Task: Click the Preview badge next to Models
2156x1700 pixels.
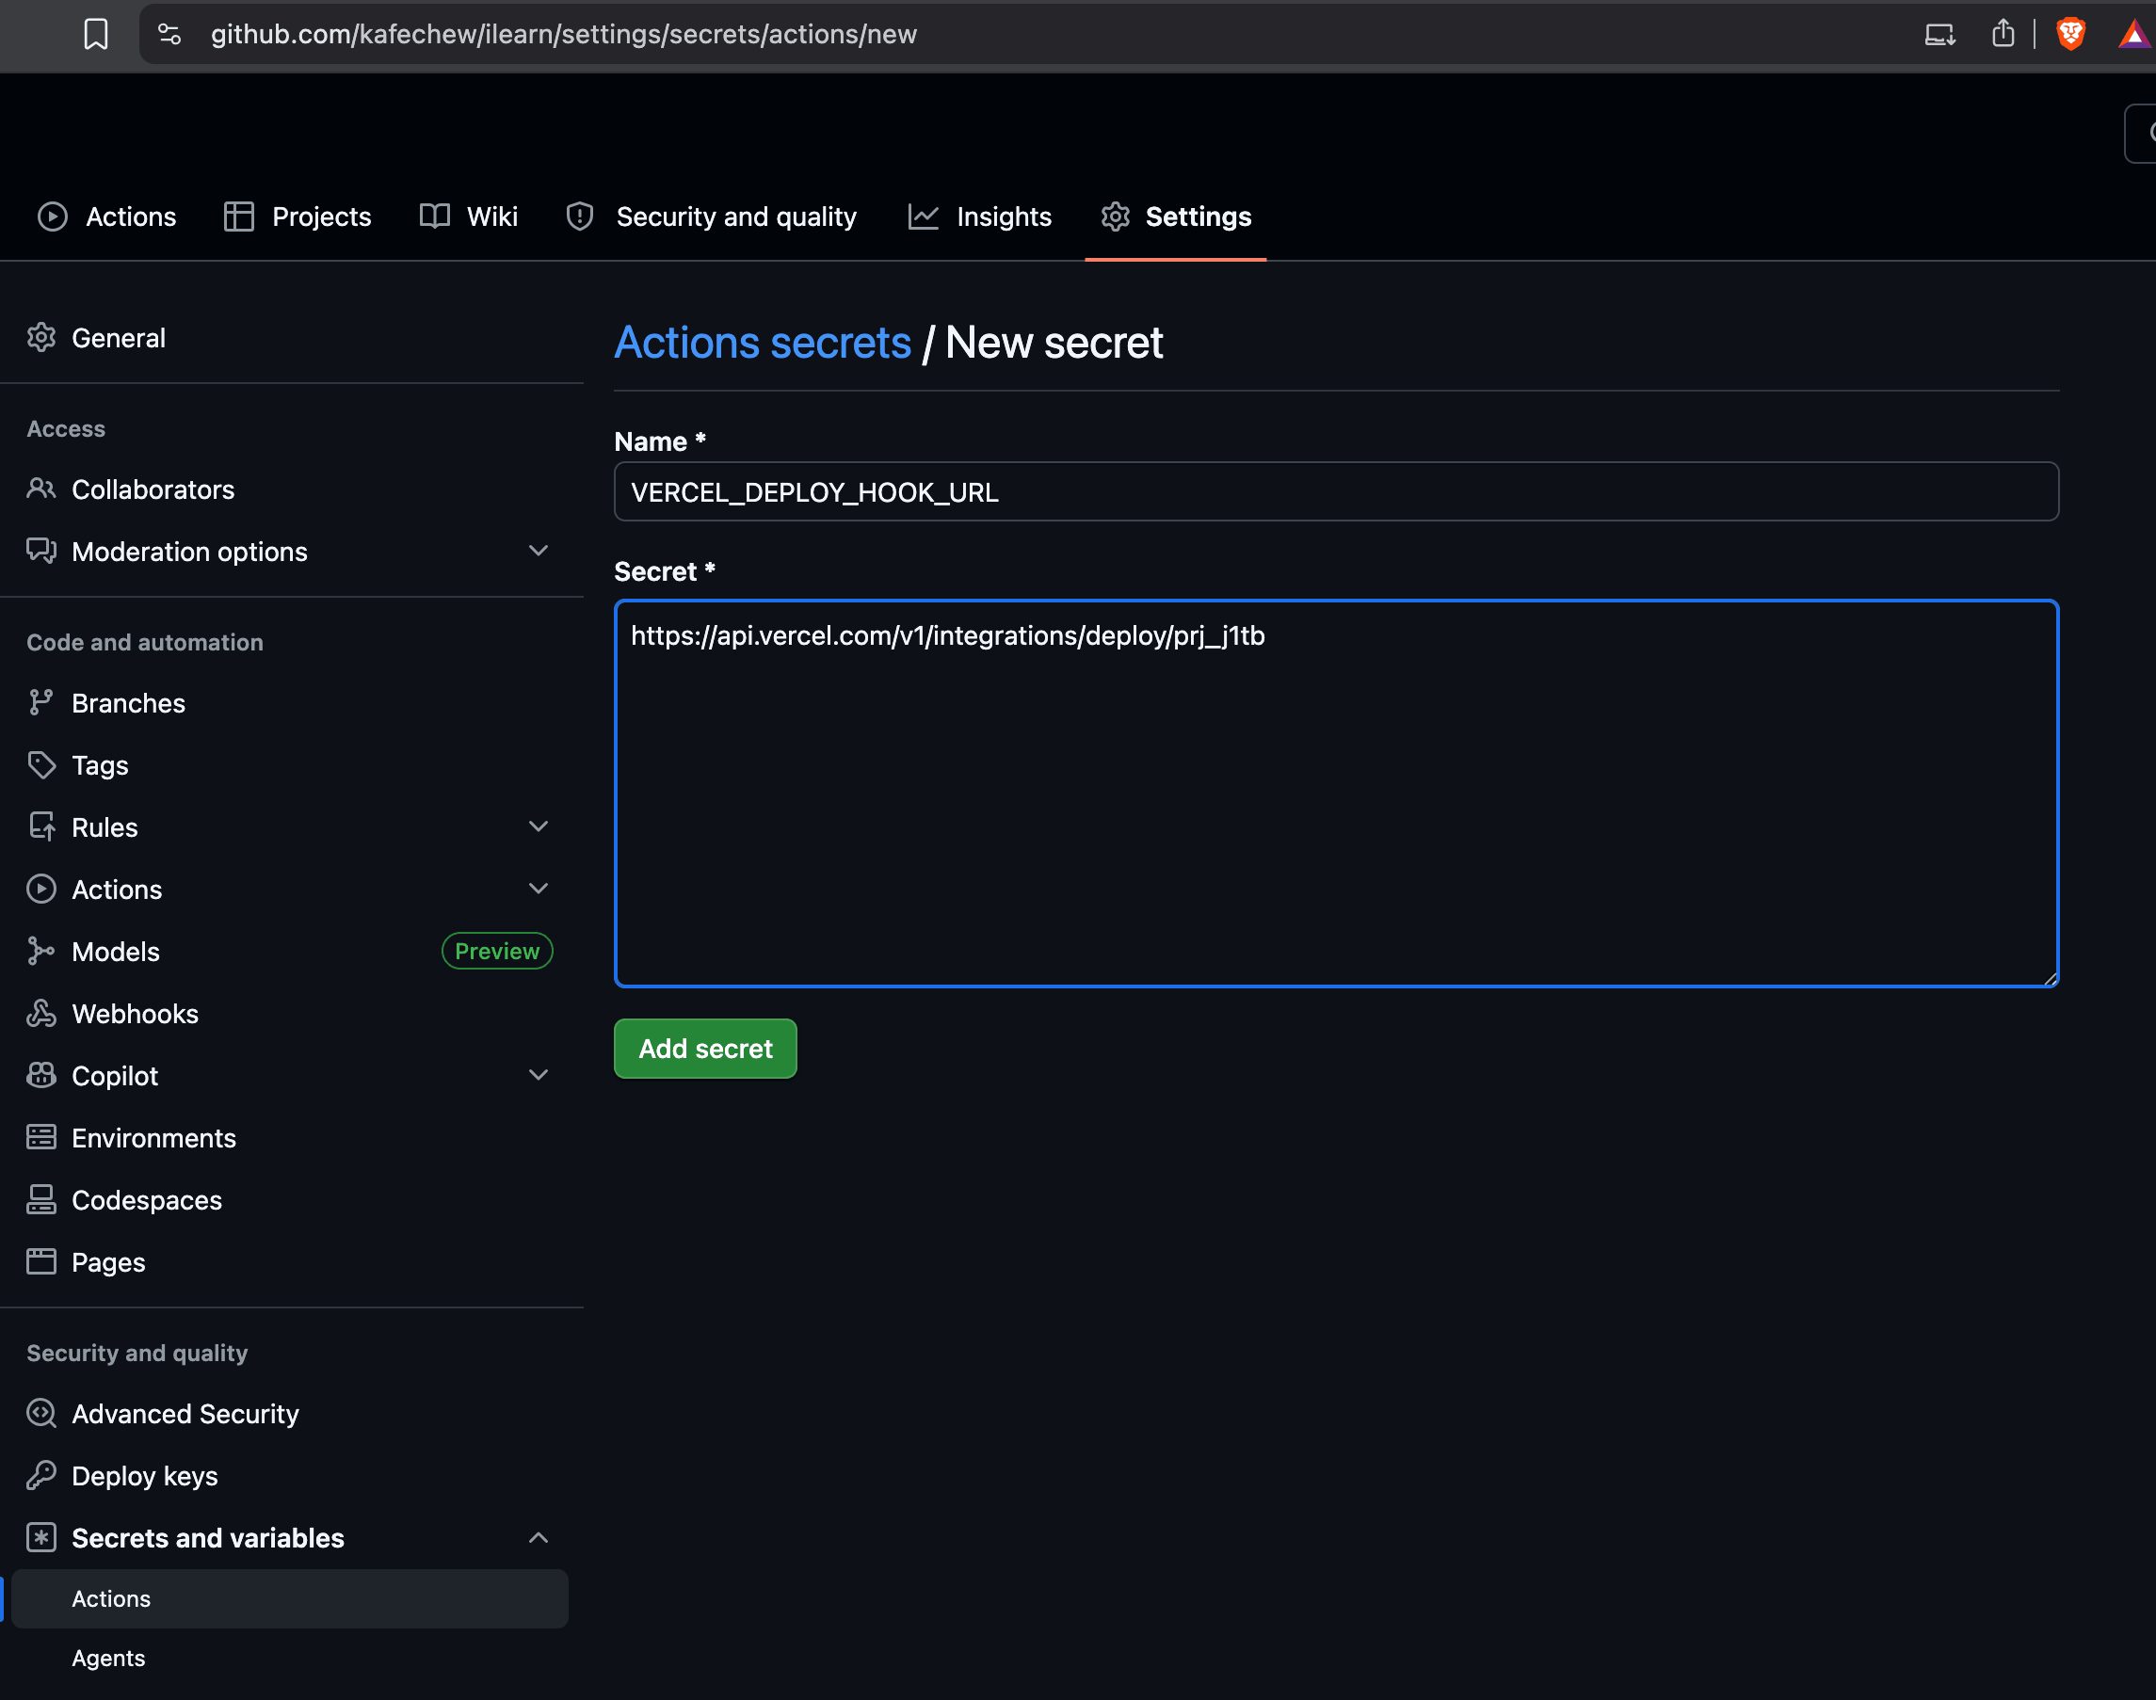Action: pos(497,951)
